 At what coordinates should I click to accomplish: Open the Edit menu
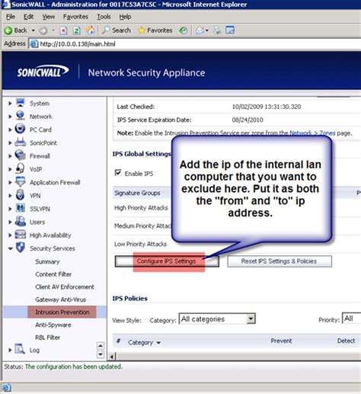point(28,17)
